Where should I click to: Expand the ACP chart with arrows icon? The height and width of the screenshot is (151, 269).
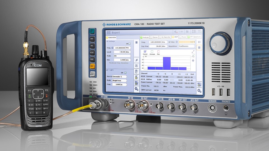[x=193, y=51]
